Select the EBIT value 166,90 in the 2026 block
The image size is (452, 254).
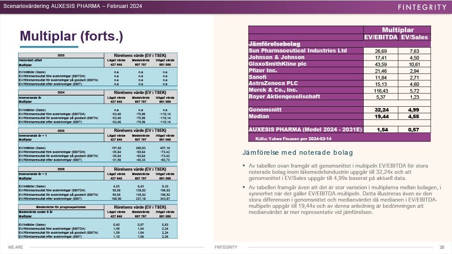(117, 199)
